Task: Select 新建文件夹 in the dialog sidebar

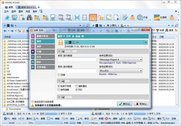Action: (x=43, y=36)
